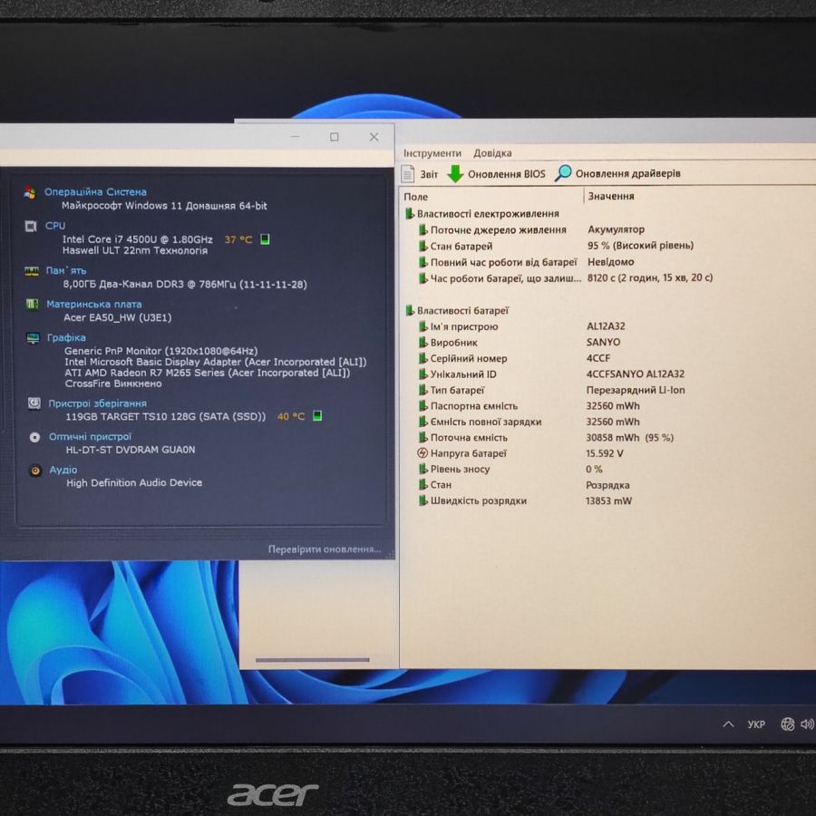Open Операційна Система section link
Image resolution: width=816 pixels, height=816 pixels.
[95, 191]
